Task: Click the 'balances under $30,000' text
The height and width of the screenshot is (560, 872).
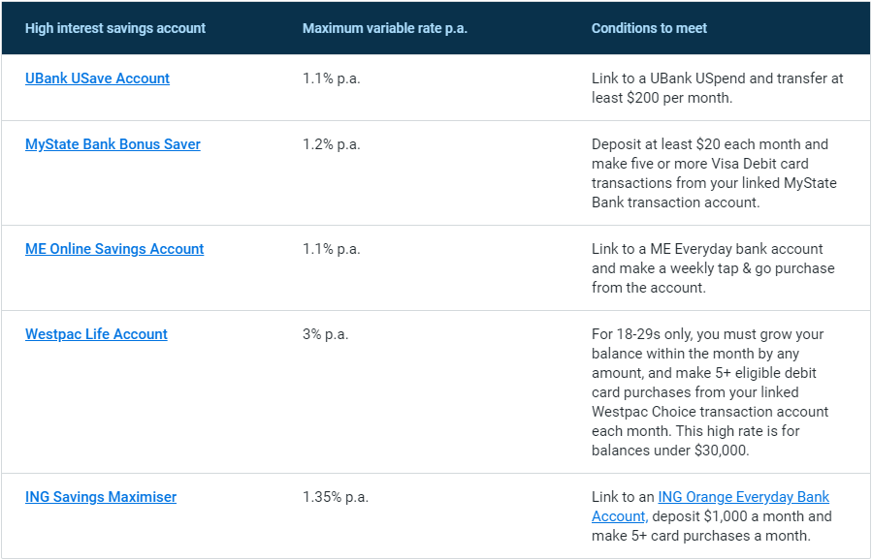Action: point(670,451)
